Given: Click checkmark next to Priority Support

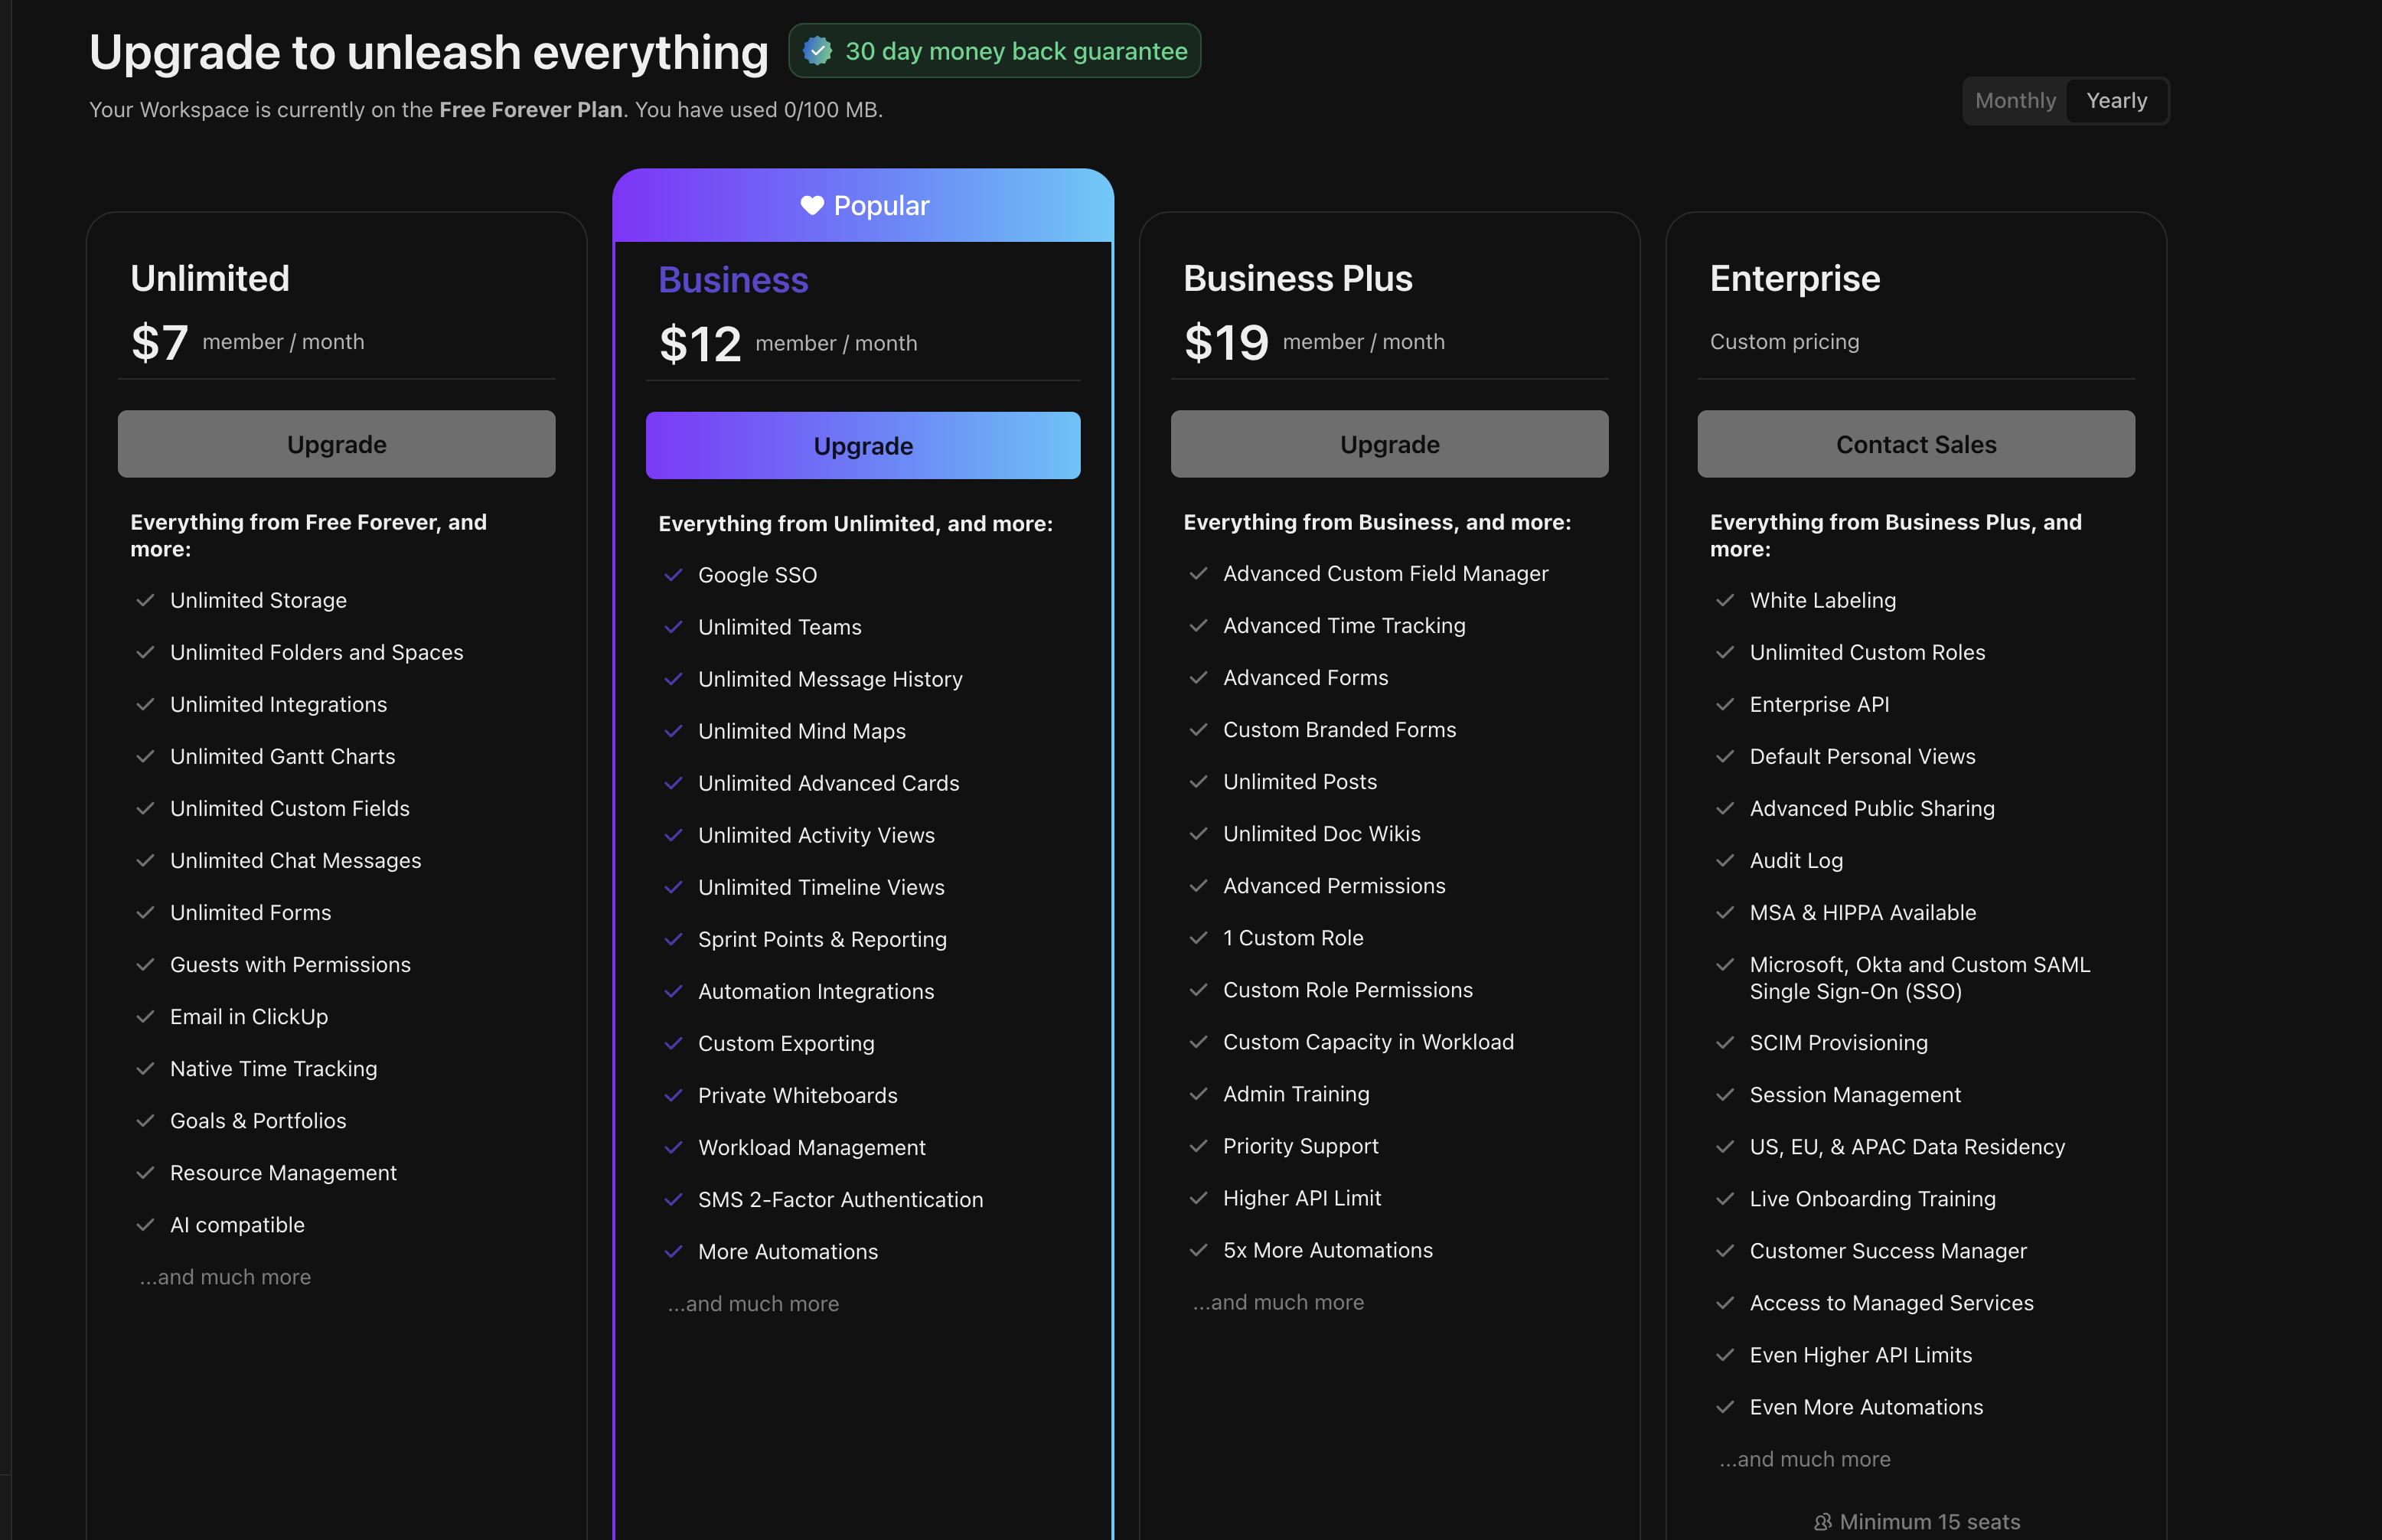Looking at the screenshot, I should (1198, 1145).
